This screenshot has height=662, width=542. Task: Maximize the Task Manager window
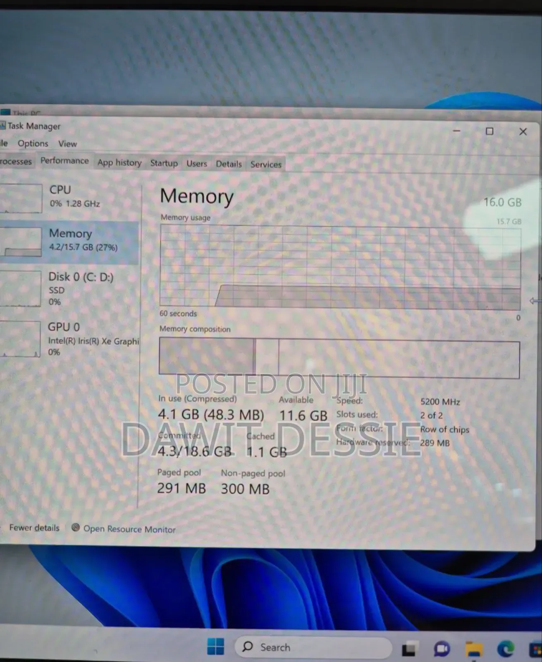tap(489, 131)
